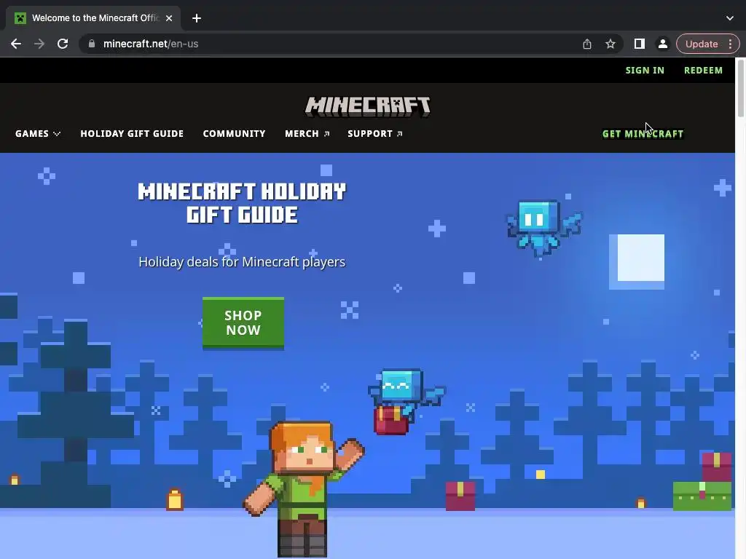Open the Chrome three-dot menu

pyautogui.click(x=730, y=44)
